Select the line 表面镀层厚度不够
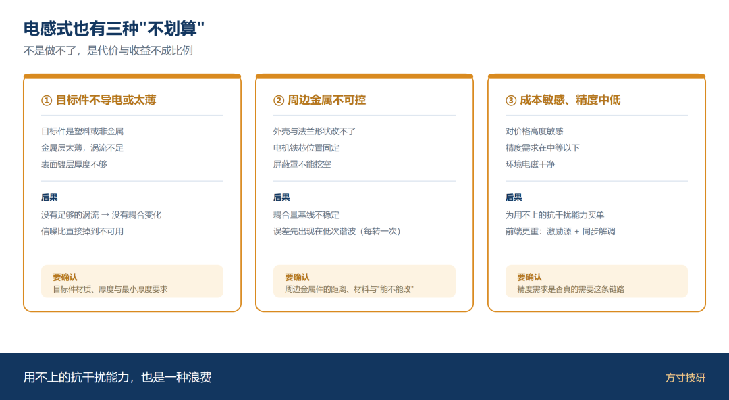 [74, 164]
